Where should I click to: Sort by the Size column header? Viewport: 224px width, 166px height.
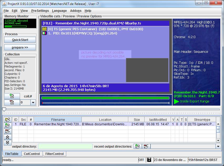(x=136, y=120)
